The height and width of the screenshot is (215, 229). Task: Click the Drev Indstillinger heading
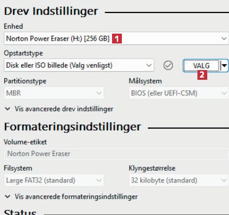click(51, 11)
